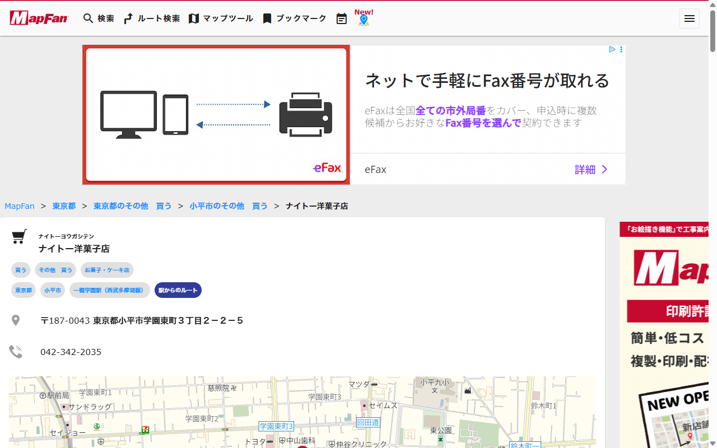This screenshot has height=448, width=717.
Task: Click the store name ナイトー洋菓子店 heading
Action: [74, 249]
